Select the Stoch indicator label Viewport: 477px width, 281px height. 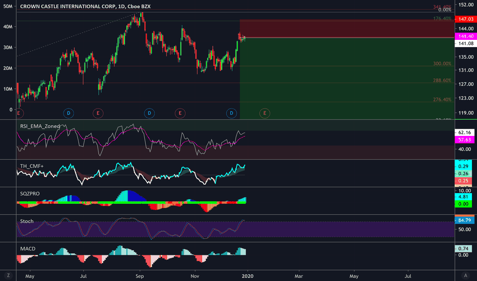[27, 221]
